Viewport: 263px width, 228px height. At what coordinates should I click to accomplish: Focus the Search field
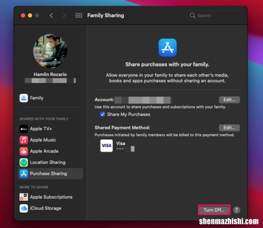click(x=215, y=16)
